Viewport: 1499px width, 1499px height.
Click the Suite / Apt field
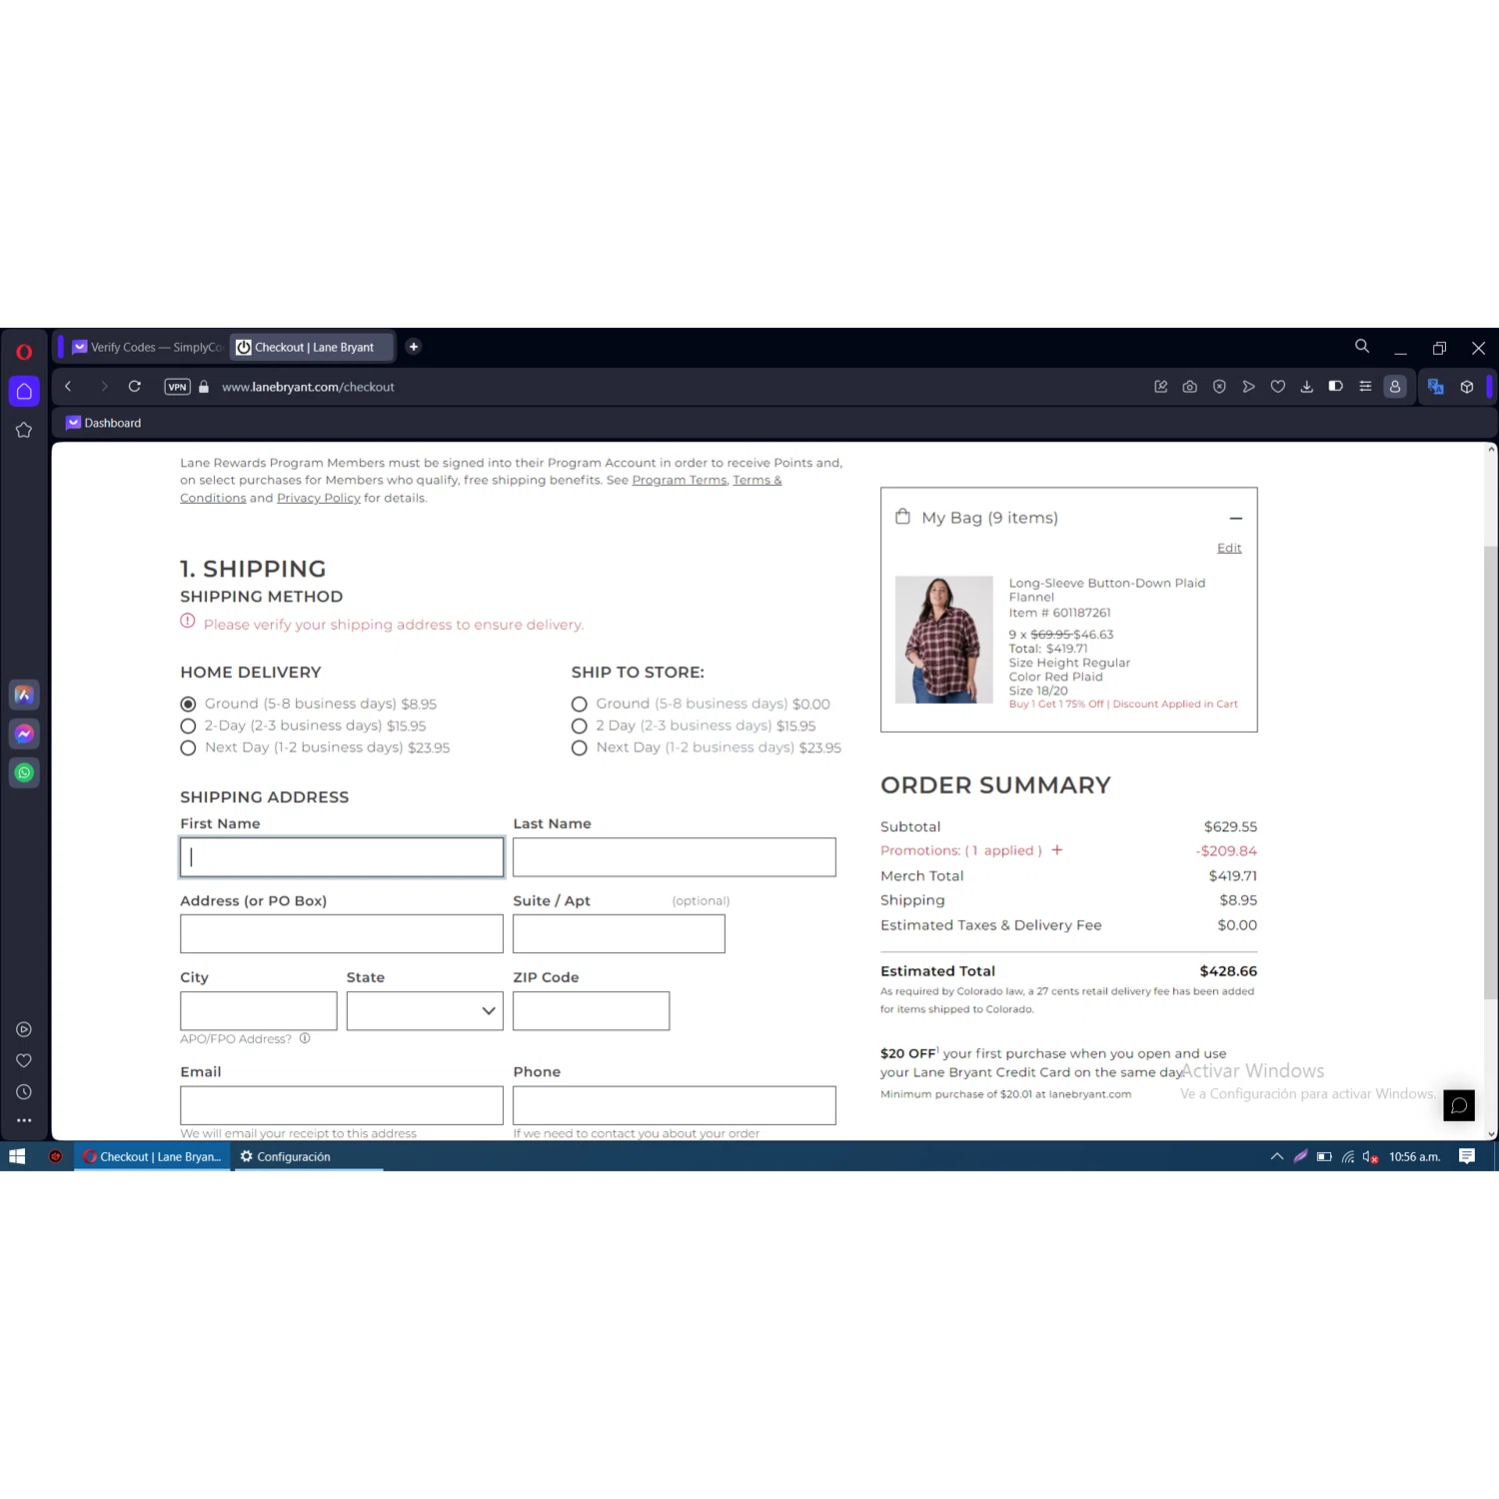[x=619, y=933]
